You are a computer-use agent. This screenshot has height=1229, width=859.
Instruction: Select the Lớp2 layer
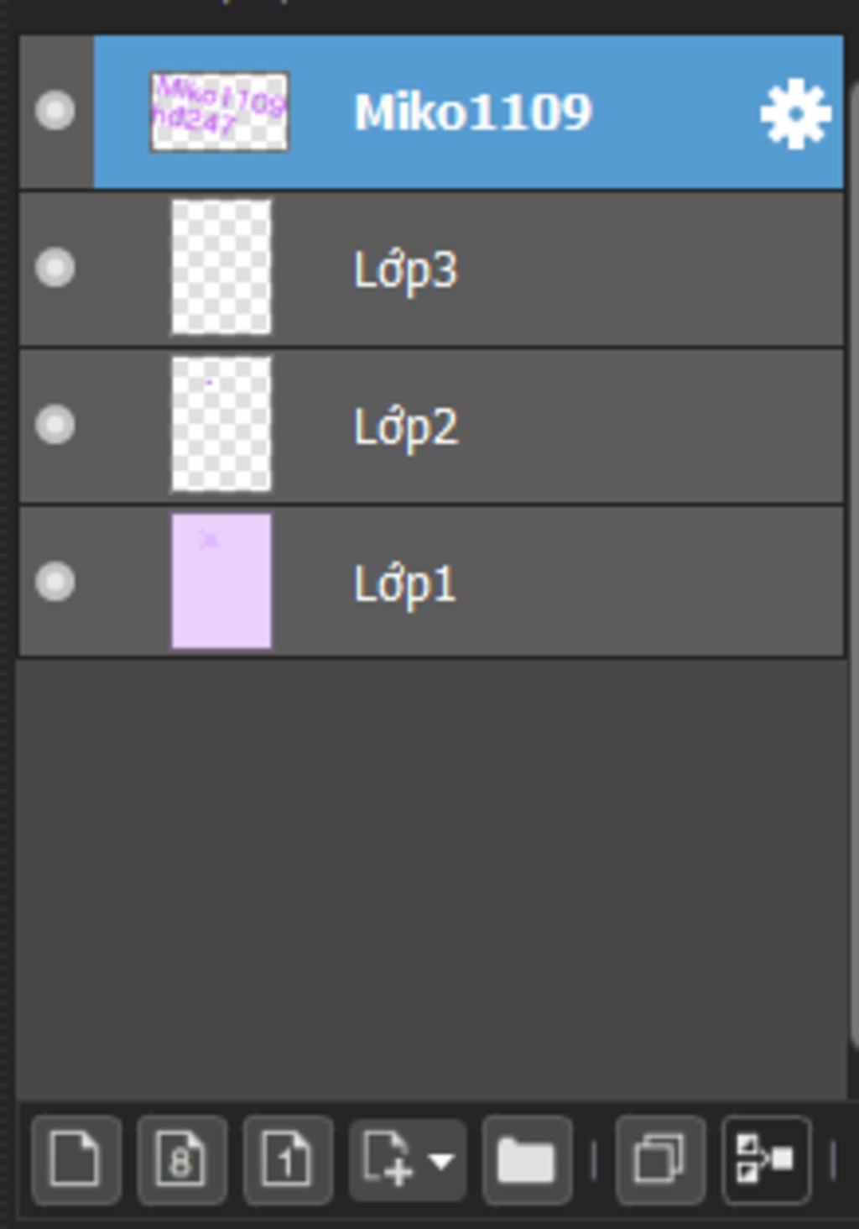coord(431,426)
